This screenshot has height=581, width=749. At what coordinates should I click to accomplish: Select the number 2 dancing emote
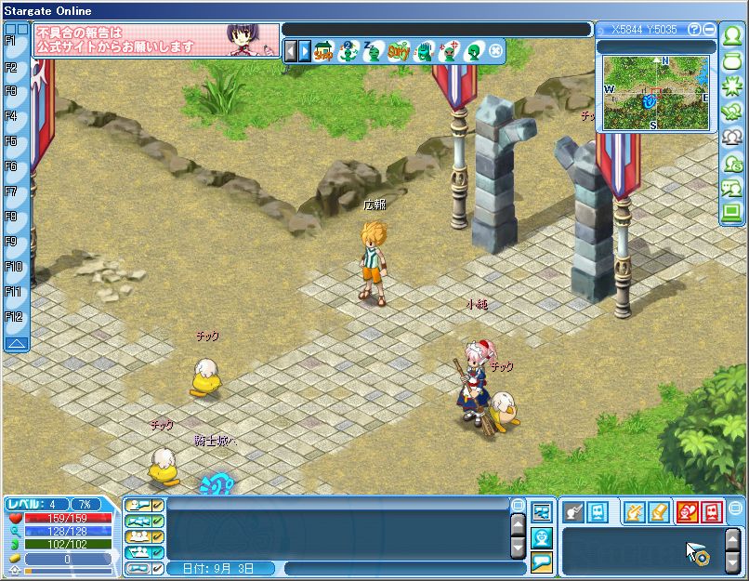[348, 50]
